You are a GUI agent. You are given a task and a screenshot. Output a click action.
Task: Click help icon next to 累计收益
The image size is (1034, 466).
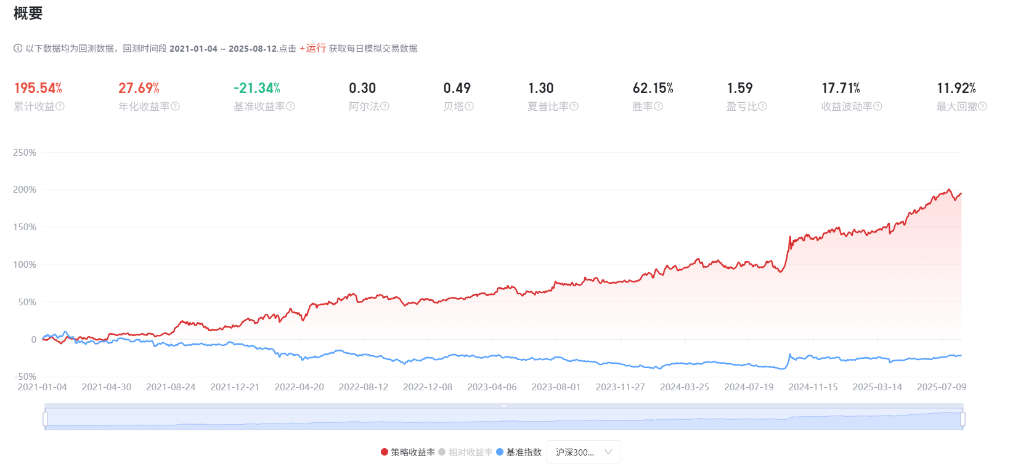(60, 106)
